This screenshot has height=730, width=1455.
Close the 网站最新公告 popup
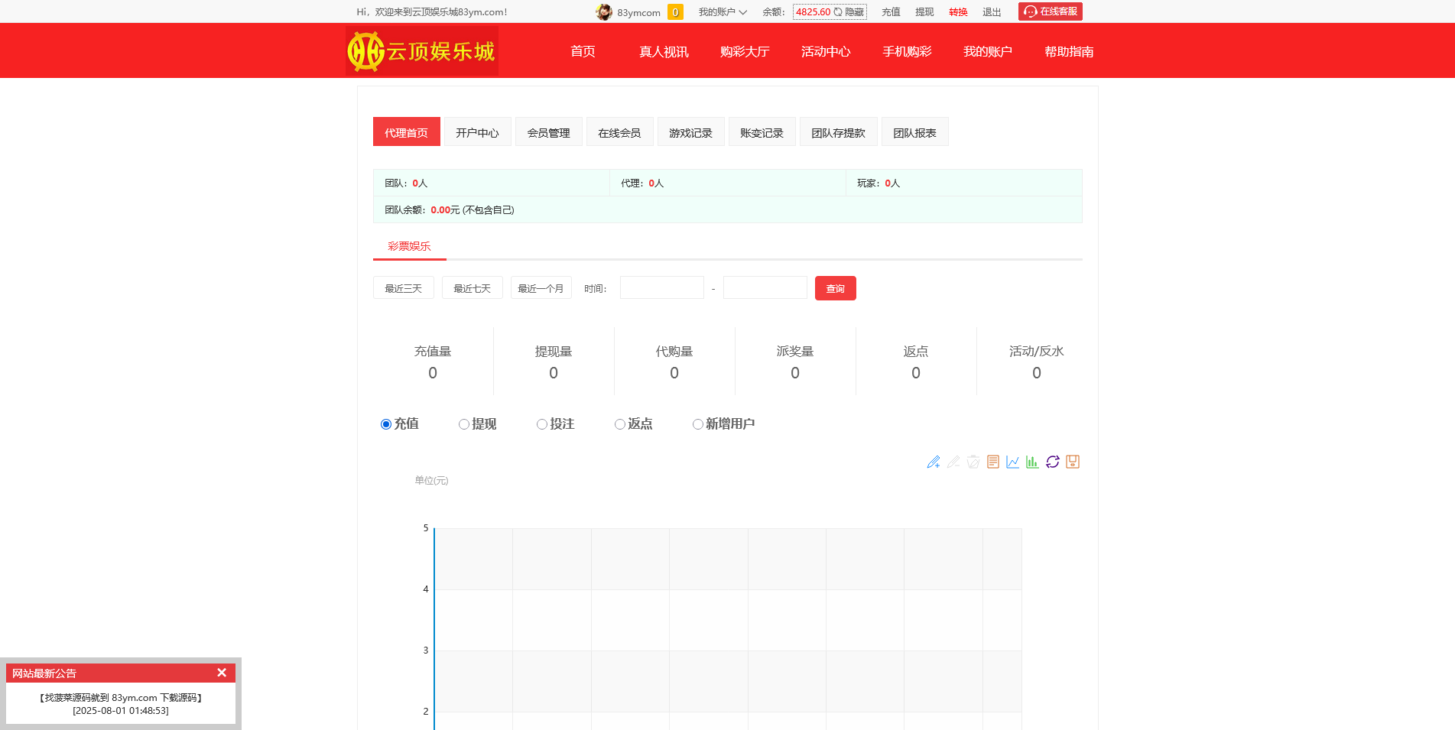(222, 673)
